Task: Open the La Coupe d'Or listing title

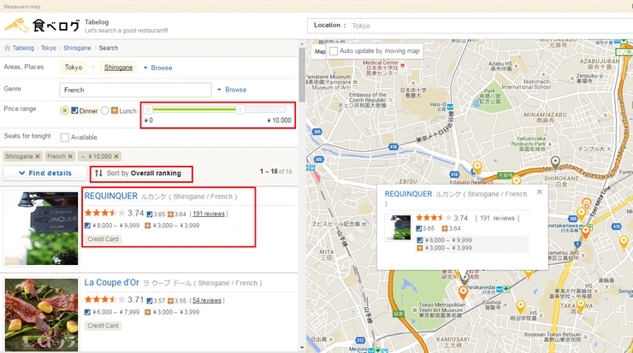Action: point(112,283)
